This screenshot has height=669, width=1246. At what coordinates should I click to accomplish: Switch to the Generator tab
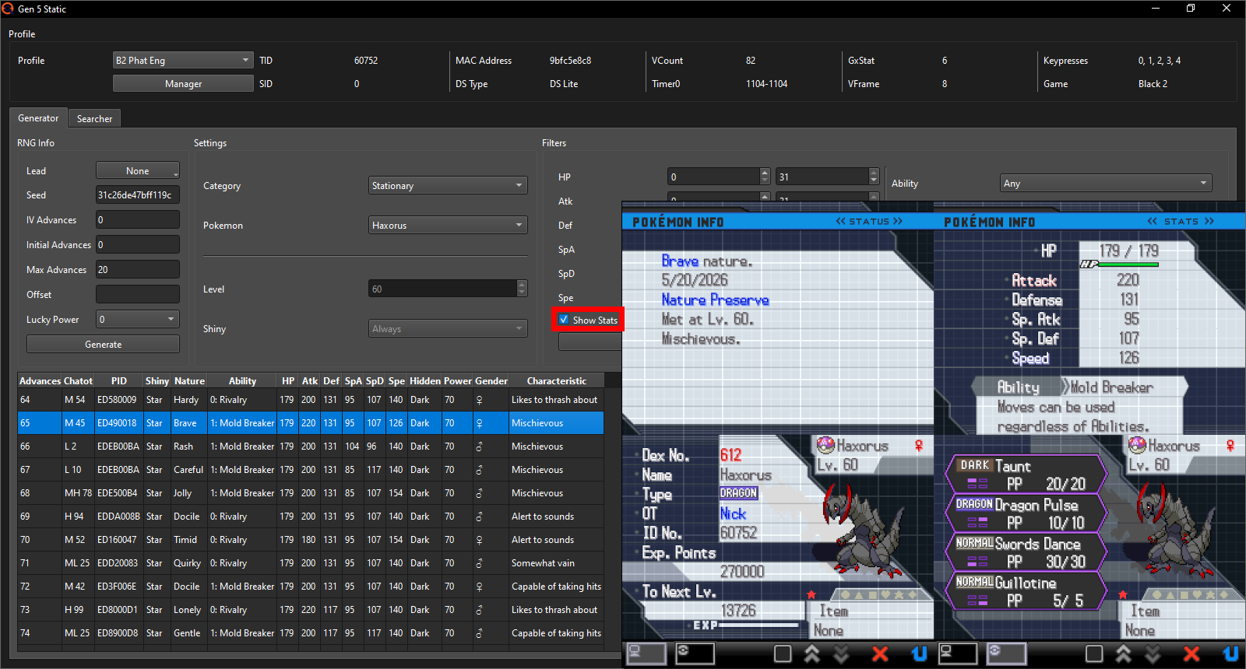pyautogui.click(x=38, y=117)
